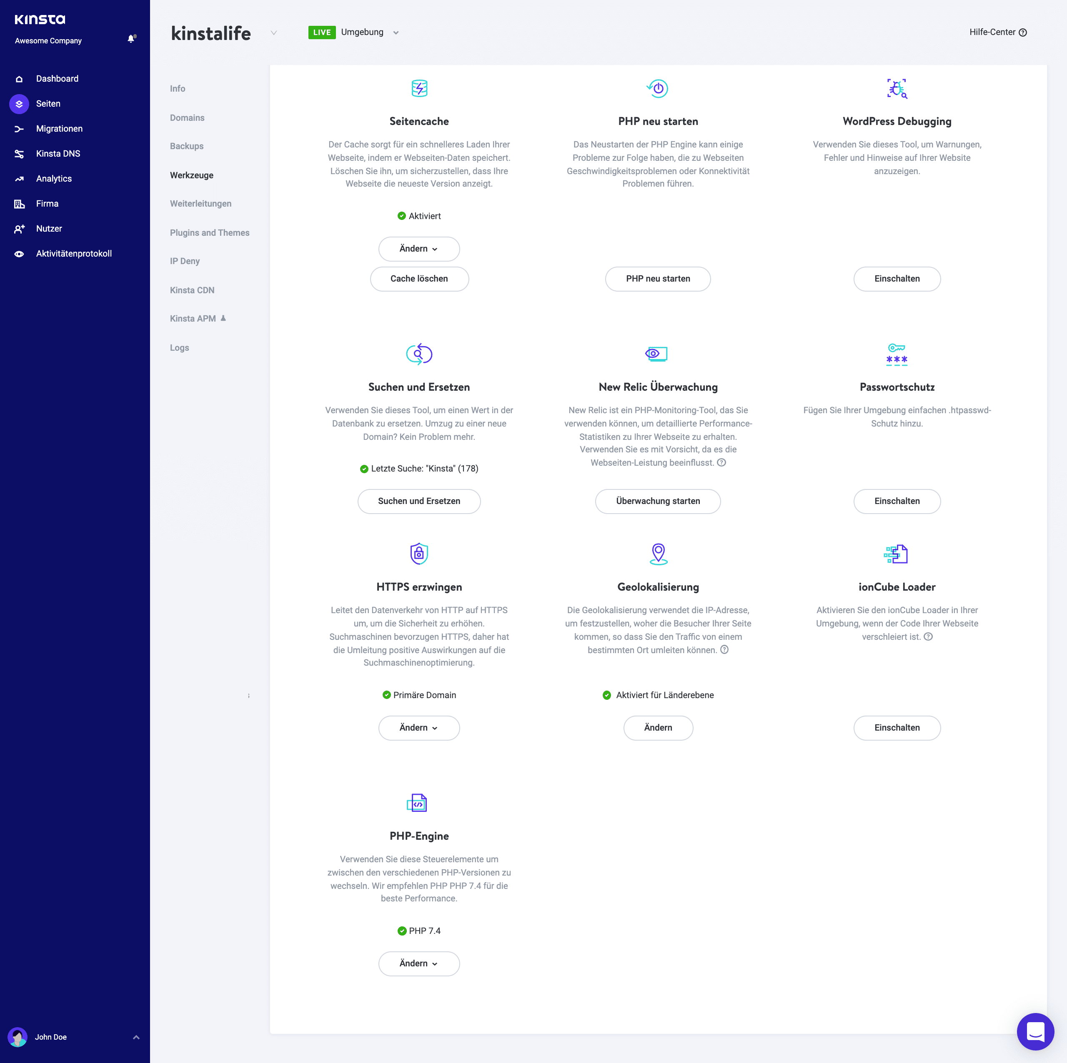Open the Ändern dropdown under Seitencache
The width and height of the screenshot is (1067, 1063).
click(x=418, y=249)
